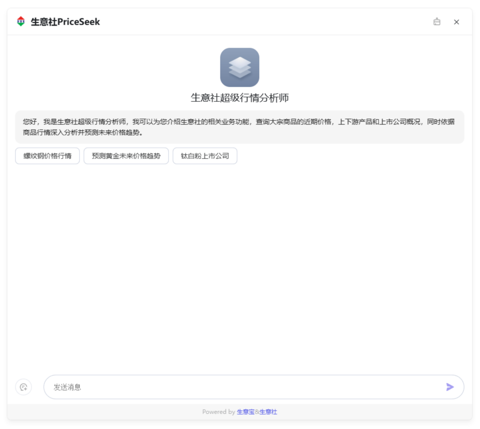Open the 生意社 link in the footer
Image resolution: width=480 pixels, height=429 pixels.
268,412
